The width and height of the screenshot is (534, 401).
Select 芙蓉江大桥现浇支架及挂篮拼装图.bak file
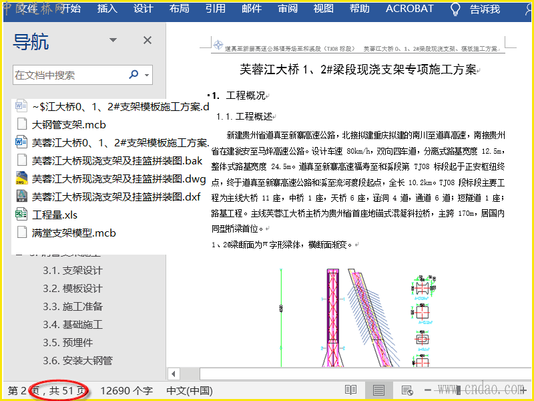117,161
